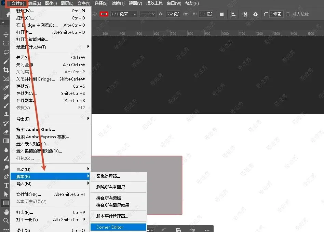The width and height of the screenshot is (324, 232).
Task: Select the Pen tool
Action: (x=6, y=176)
